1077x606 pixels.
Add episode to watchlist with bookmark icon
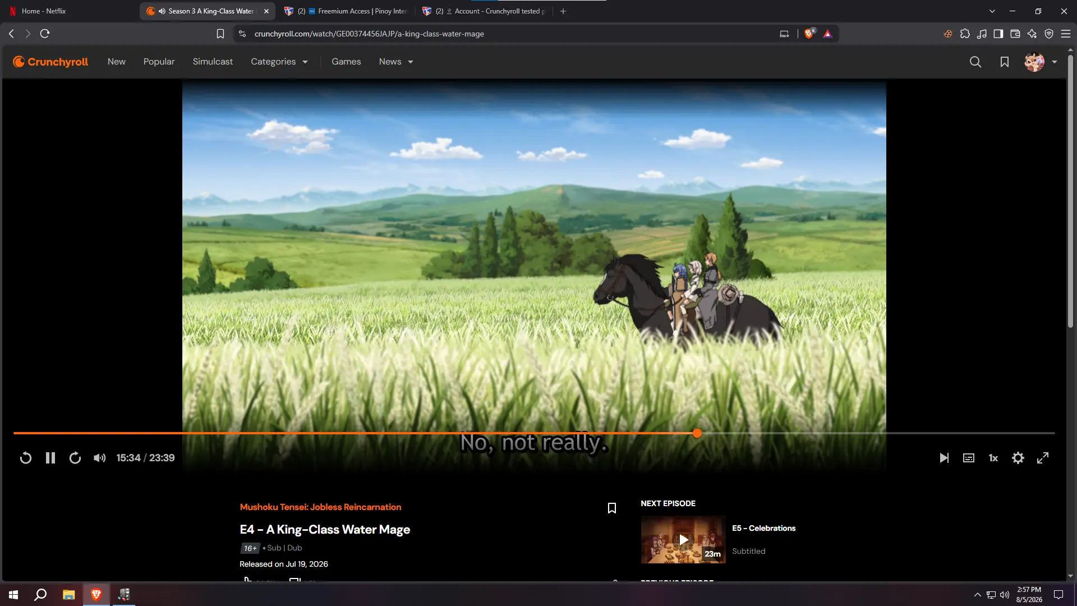pyautogui.click(x=612, y=508)
